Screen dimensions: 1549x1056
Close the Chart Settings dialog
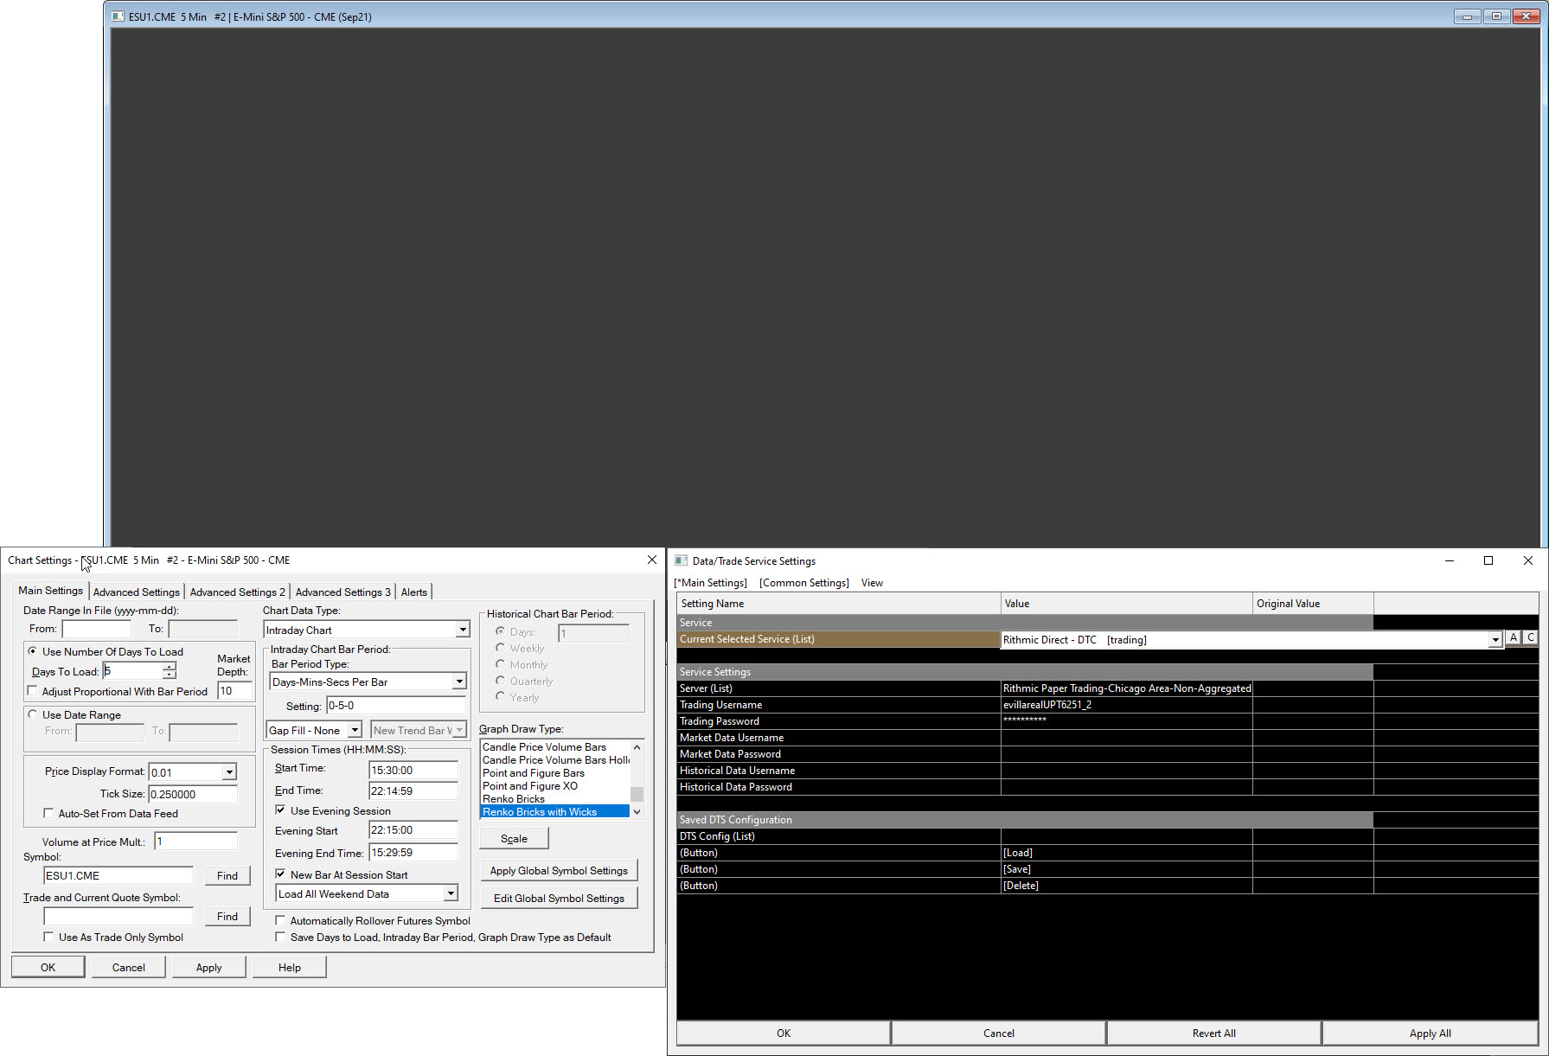(x=652, y=560)
